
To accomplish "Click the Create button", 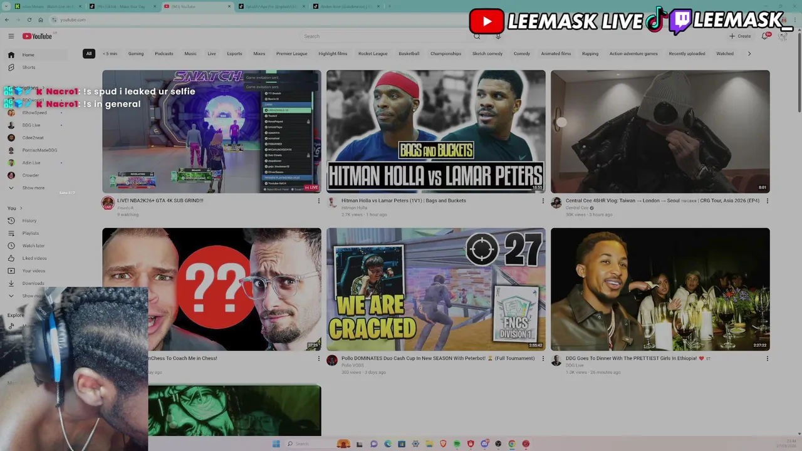I will 740,36.
